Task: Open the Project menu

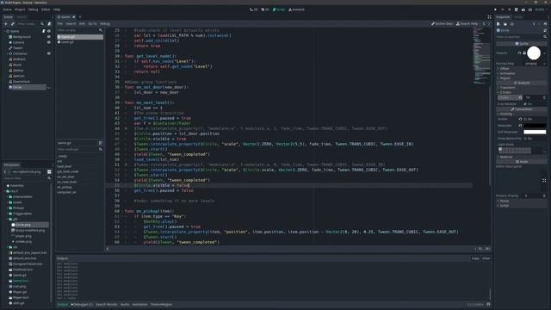Action: pyautogui.click(x=20, y=9)
